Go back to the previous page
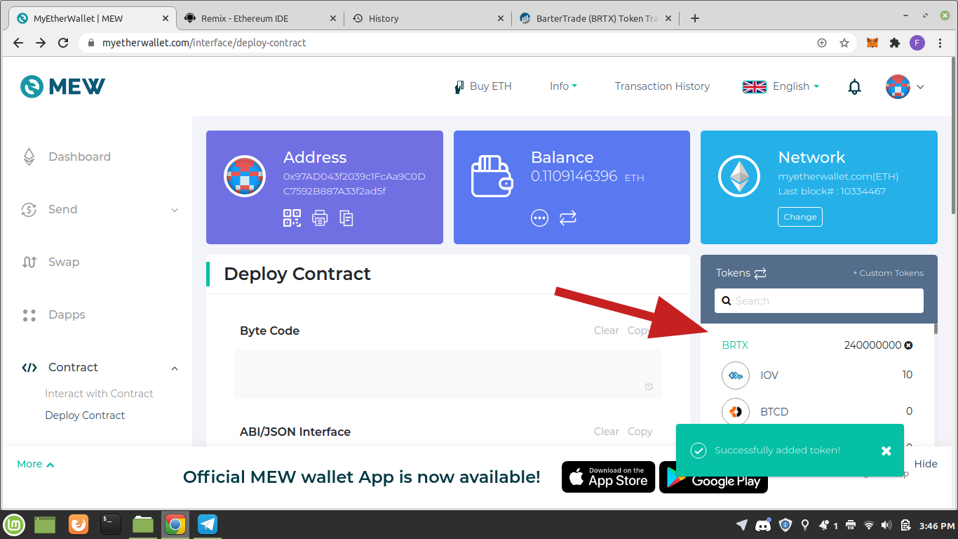The width and height of the screenshot is (958, 539). (x=18, y=43)
